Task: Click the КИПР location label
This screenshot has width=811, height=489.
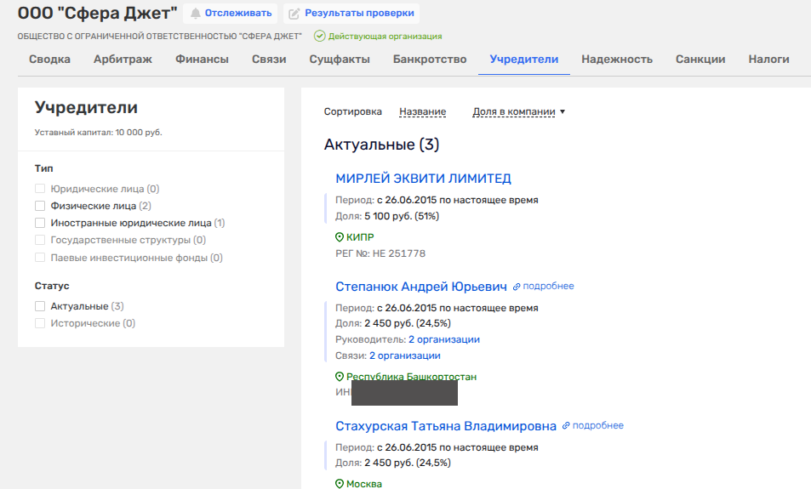Action: click(x=360, y=237)
